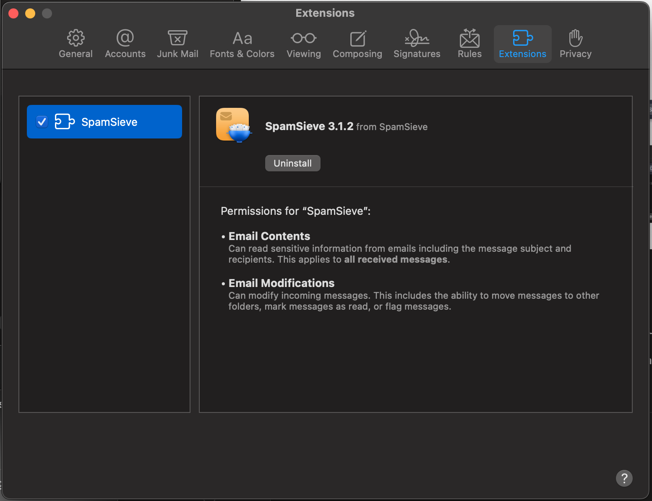
Task: Open the Viewing glasses icon tab
Action: coord(304,44)
